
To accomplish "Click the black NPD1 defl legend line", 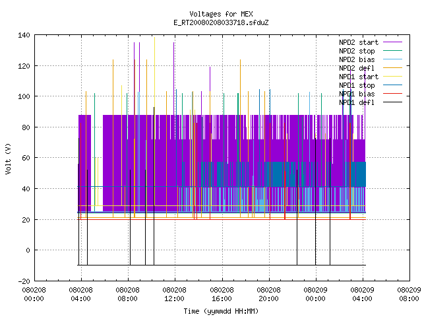I will pyautogui.click(x=392, y=102).
